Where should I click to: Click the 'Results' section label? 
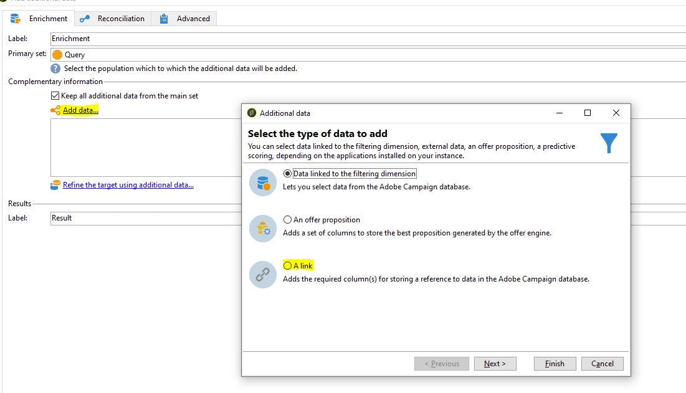pos(20,204)
